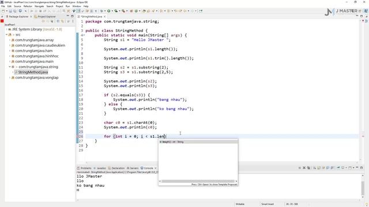This screenshot has width=369, height=207.
Task: Expand JRE System Library node
Action: [6, 29]
